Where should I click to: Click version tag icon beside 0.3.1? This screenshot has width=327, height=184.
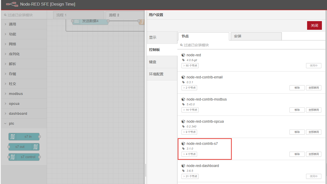tap(183, 82)
